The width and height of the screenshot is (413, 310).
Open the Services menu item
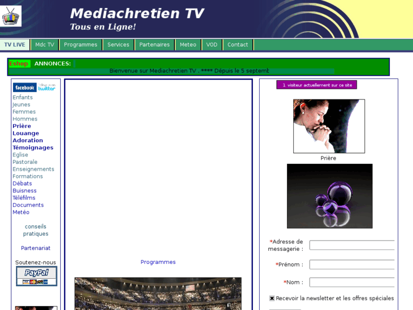pyautogui.click(x=118, y=44)
